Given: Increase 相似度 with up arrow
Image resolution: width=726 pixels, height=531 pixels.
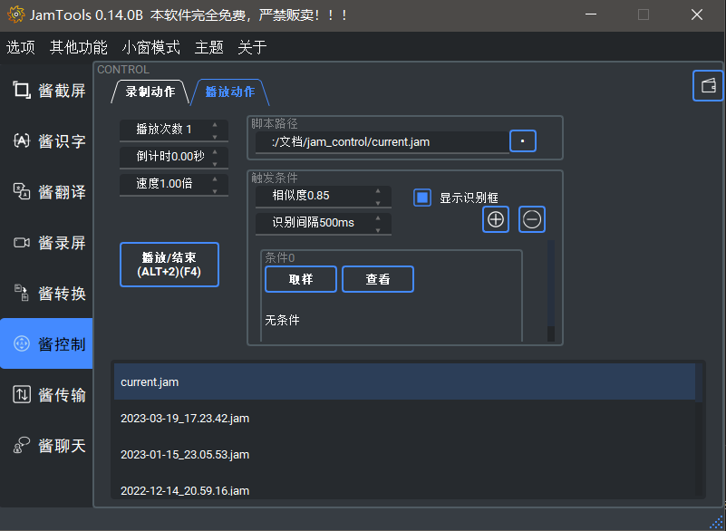Looking at the screenshot, I should tap(378, 191).
